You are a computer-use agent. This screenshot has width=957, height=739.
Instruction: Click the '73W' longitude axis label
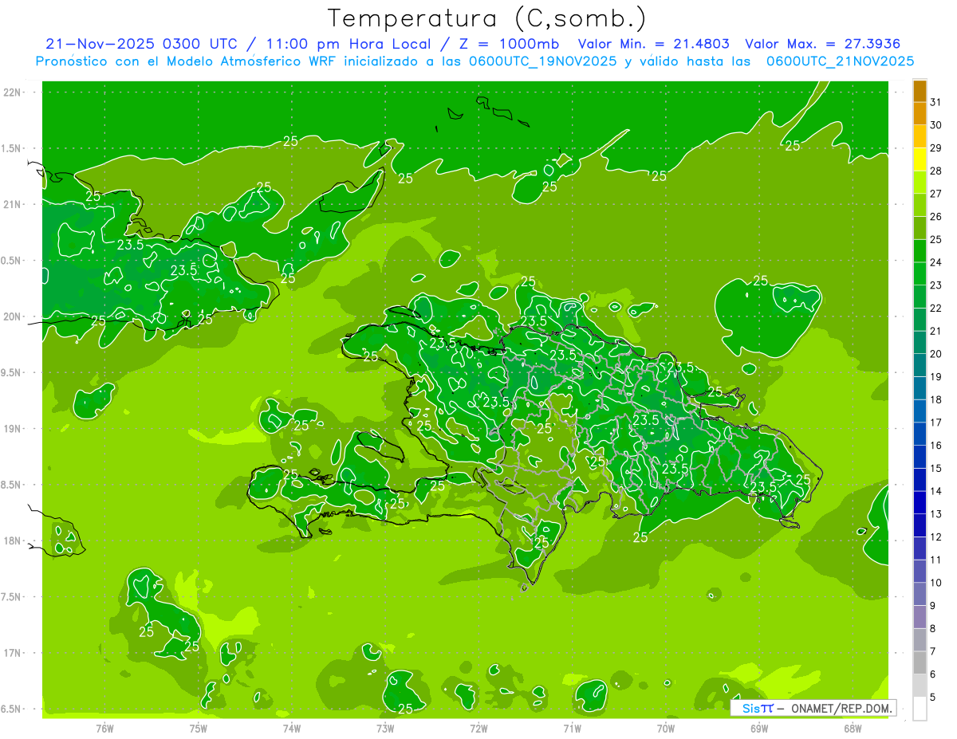385,729
